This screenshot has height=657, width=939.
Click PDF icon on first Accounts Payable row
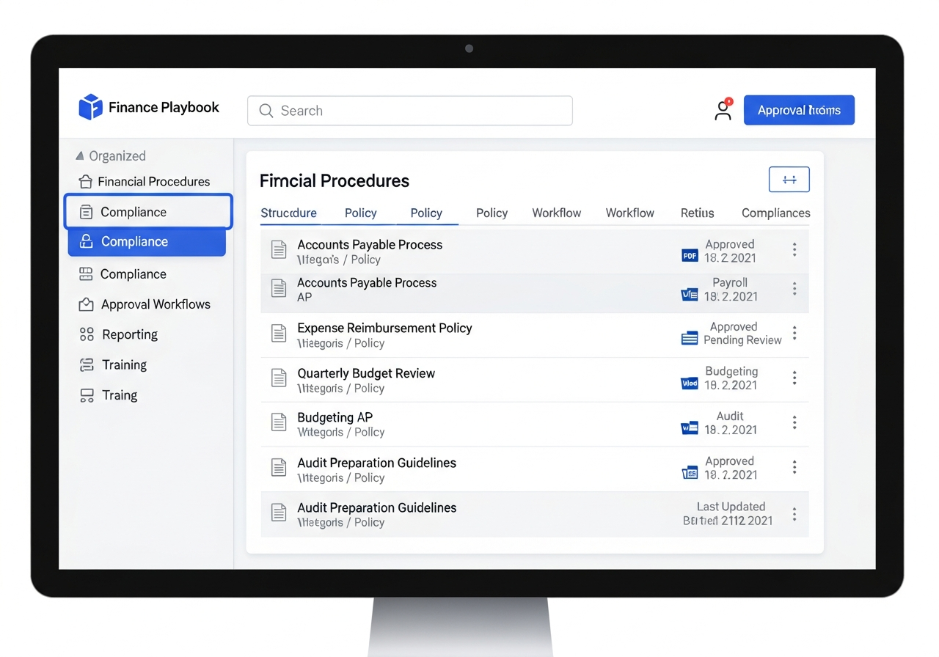[x=690, y=255]
